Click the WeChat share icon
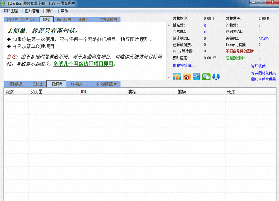279x201 pixels. coord(206,77)
